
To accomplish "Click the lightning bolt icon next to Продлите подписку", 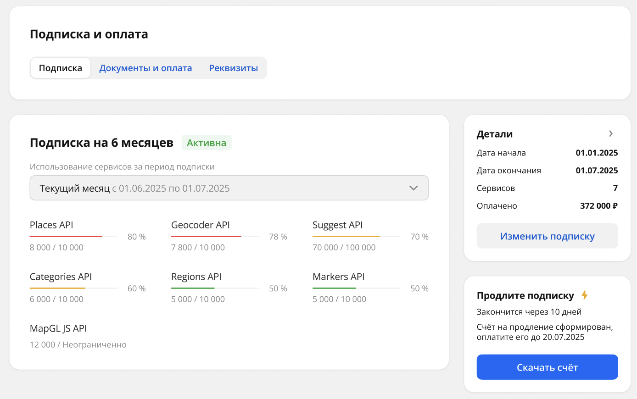I will point(584,295).
